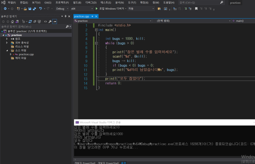Expand the practicec.cpp tree node
Screen dimensions: 255x164
click(11, 54)
